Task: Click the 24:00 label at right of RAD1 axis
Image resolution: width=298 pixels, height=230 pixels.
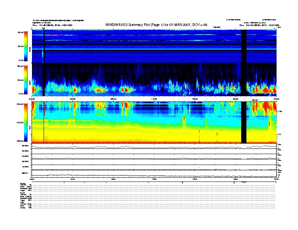Action: point(276,99)
